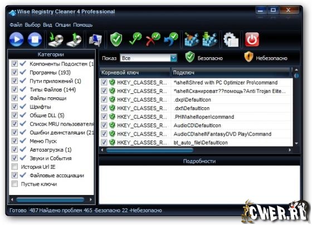Enable the Пустые ключи checkbox
The width and height of the screenshot is (312, 225).
(x=14, y=184)
